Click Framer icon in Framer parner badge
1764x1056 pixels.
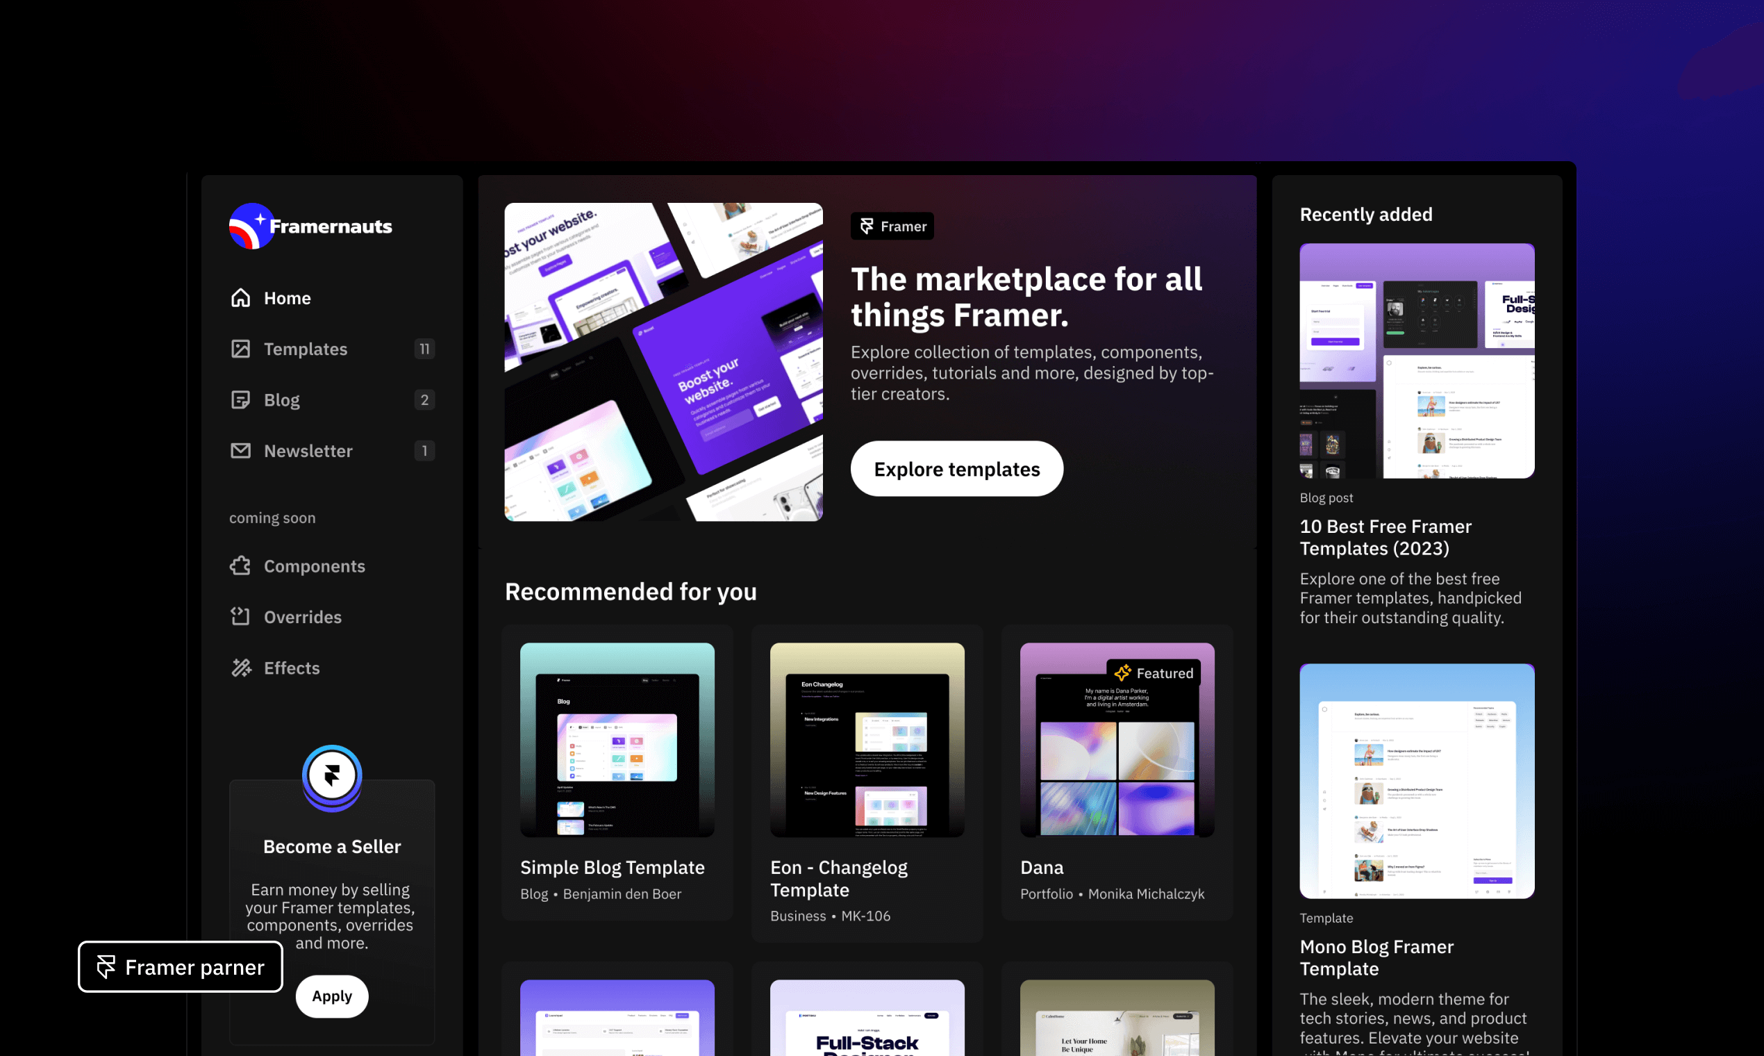pyautogui.click(x=106, y=967)
